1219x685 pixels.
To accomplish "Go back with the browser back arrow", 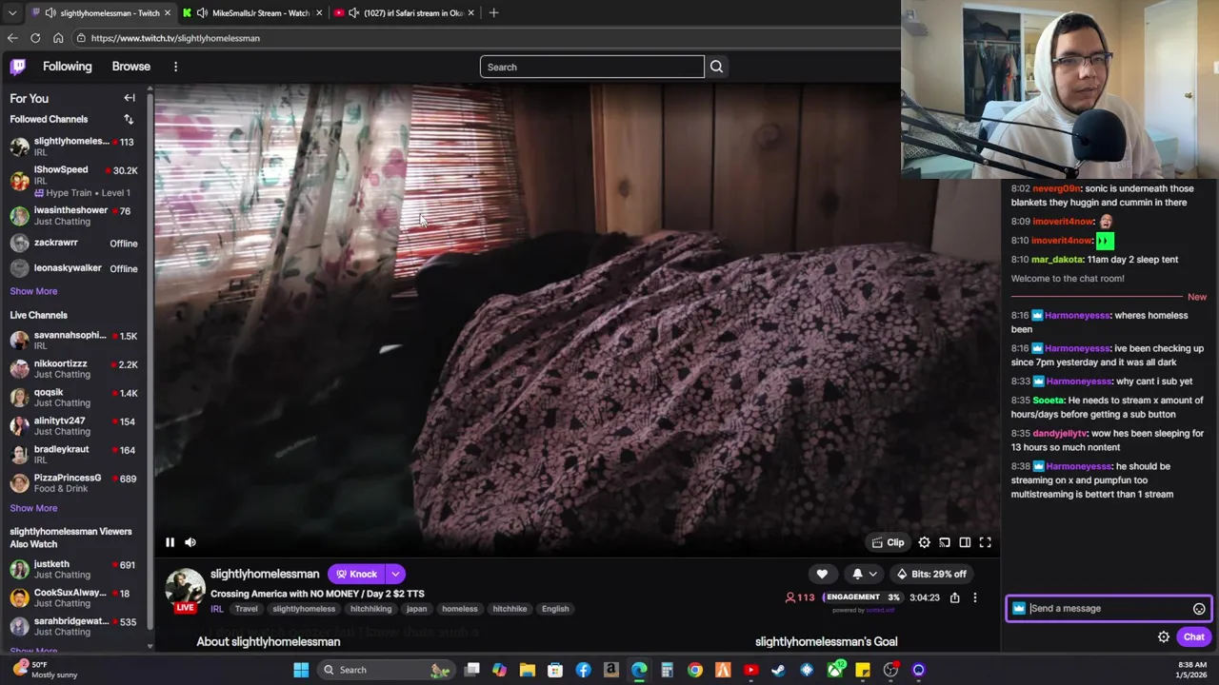I will click(x=12, y=38).
